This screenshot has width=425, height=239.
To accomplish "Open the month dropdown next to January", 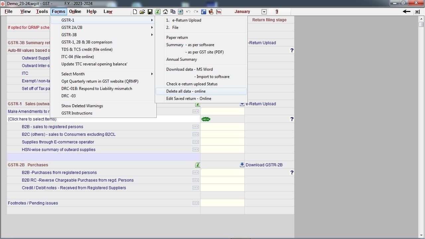I will coord(264,12).
